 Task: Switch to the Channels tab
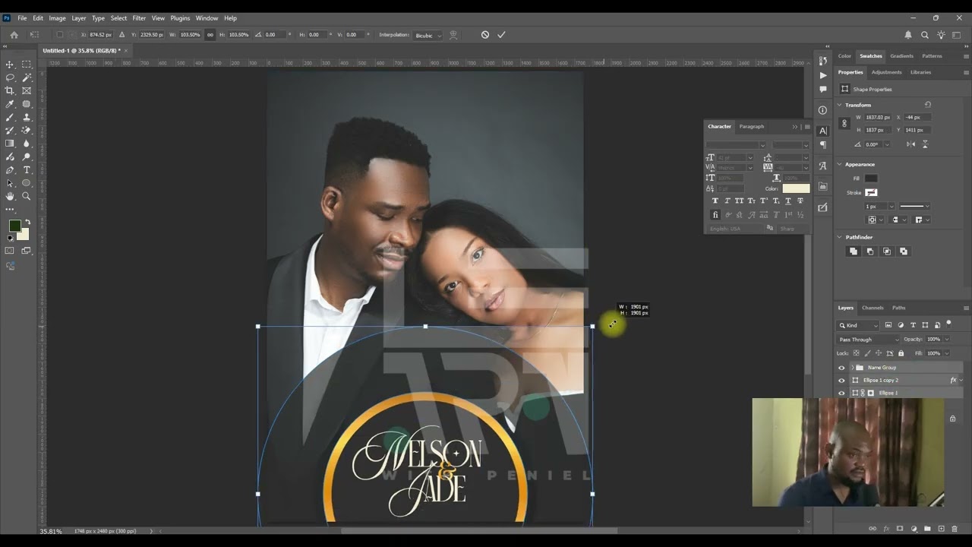[x=873, y=308]
